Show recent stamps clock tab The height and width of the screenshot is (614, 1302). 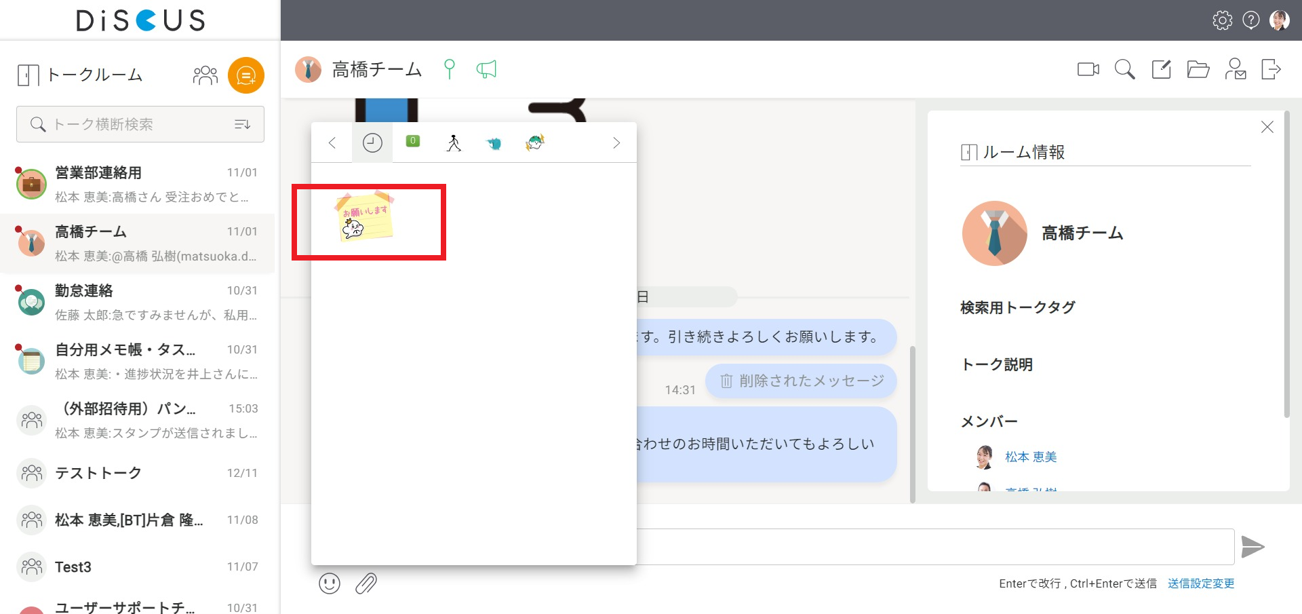(372, 142)
